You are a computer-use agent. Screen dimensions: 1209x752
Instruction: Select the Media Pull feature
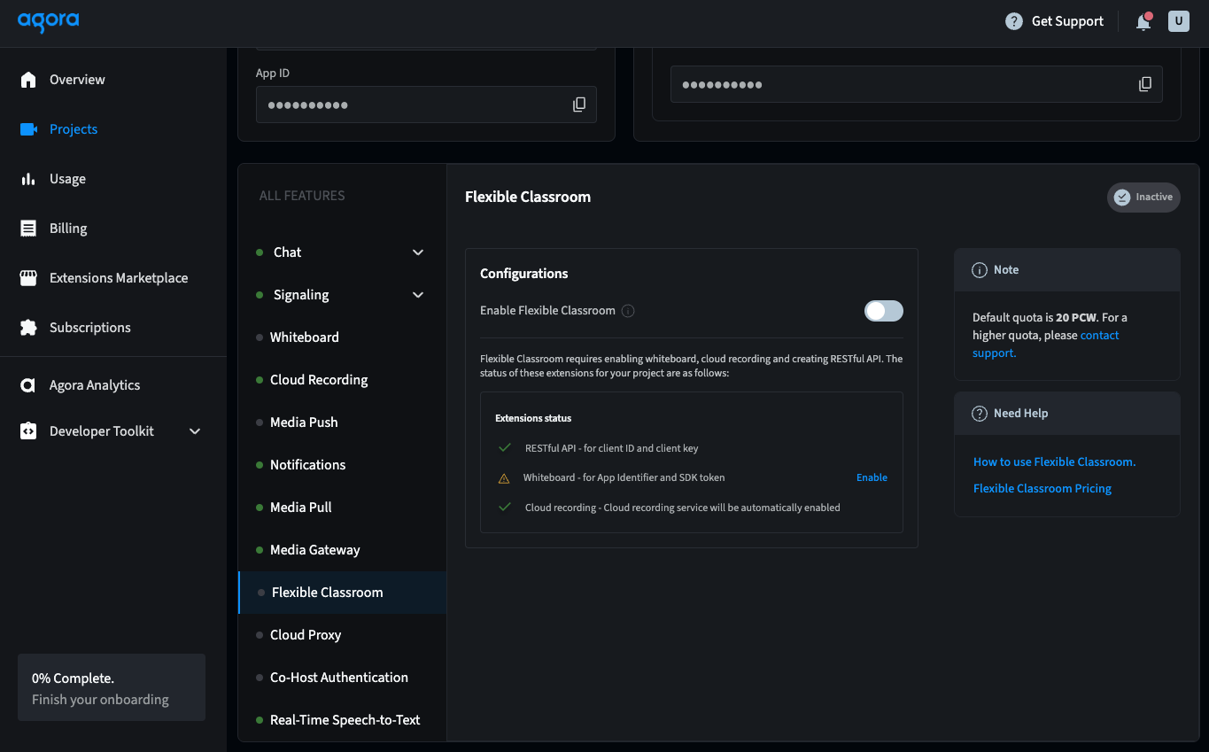click(x=342, y=508)
